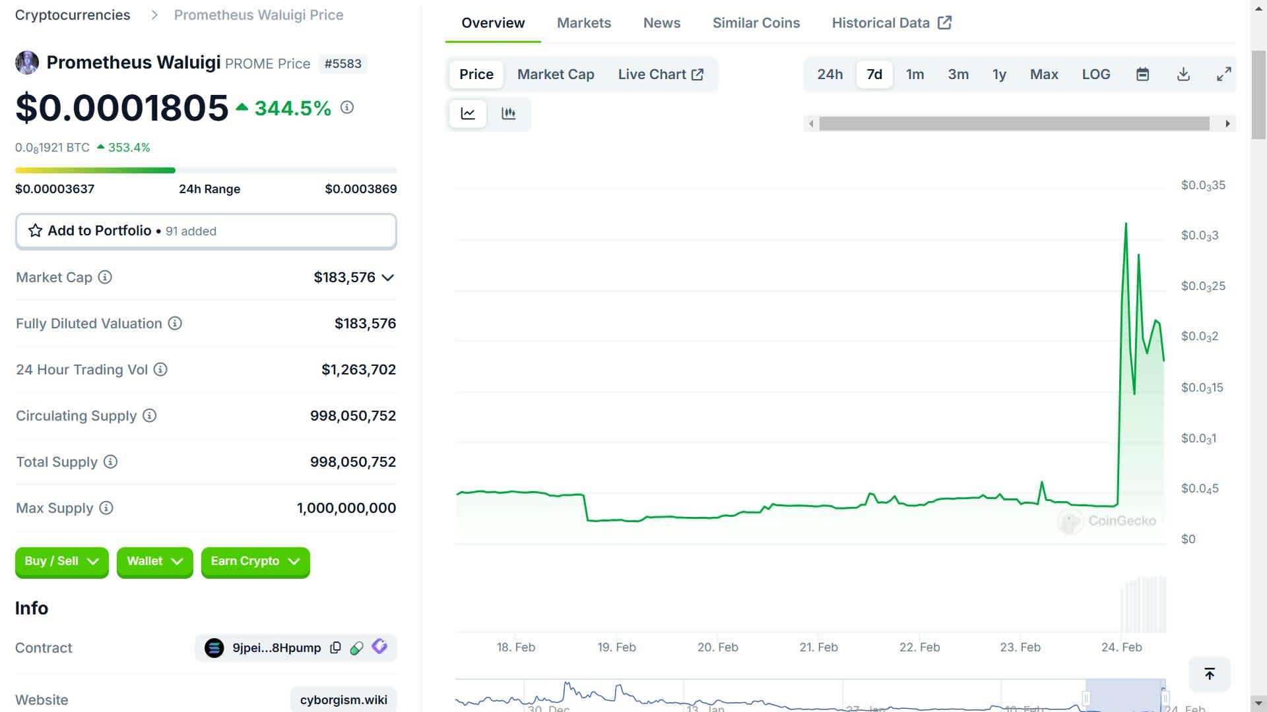Open the Earn Crypto dropdown

(x=255, y=562)
